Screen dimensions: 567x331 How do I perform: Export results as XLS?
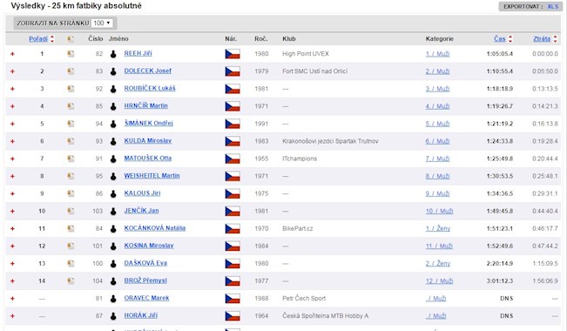click(552, 6)
